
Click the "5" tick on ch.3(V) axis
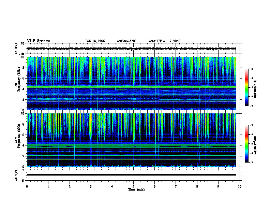[x=24, y=170]
